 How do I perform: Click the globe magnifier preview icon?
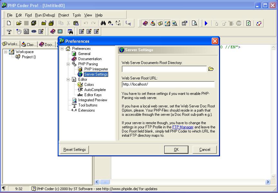(175, 23)
